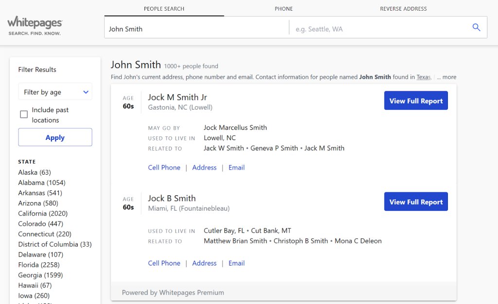Check Email info for Jock M Smith Jr
Viewport: 498px width, 304px height.
pos(236,167)
